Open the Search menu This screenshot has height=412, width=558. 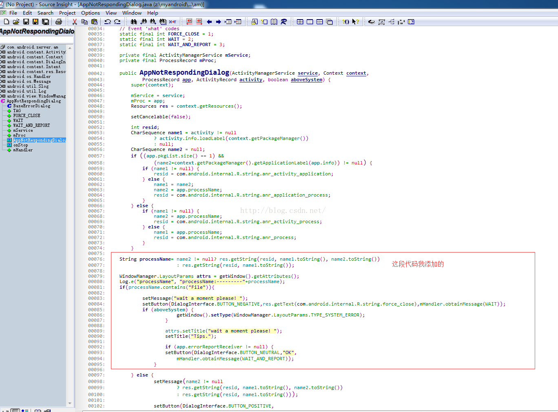click(45, 13)
